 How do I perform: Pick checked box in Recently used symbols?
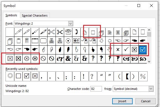coord(27,76)
